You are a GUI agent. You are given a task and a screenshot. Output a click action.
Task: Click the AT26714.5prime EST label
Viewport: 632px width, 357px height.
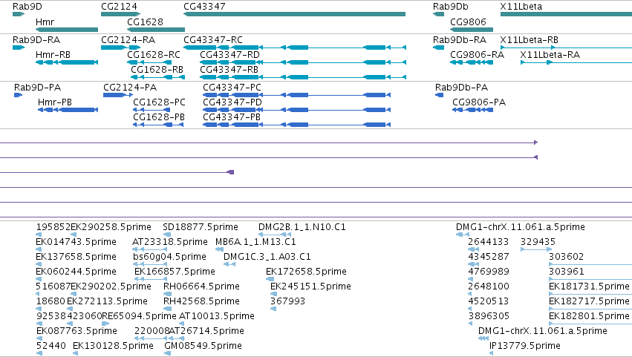point(206,331)
